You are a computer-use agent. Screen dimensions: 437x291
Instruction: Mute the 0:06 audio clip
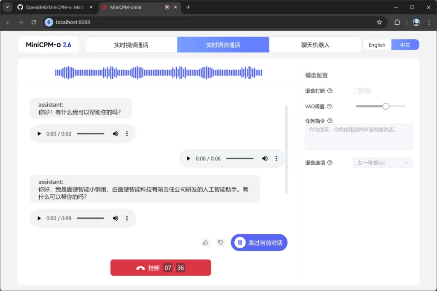(265, 158)
